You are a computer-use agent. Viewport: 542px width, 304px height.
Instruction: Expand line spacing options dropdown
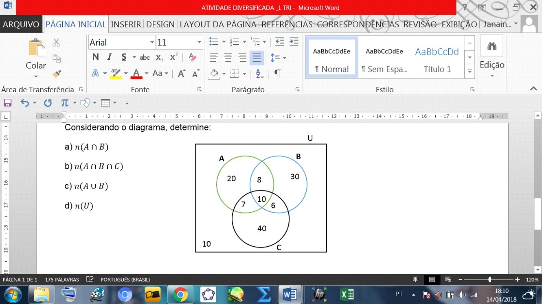[284, 58]
